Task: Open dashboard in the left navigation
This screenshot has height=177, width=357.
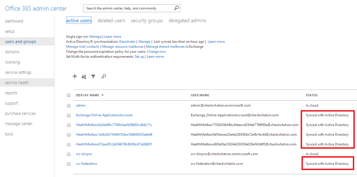Action: [14, 21]
